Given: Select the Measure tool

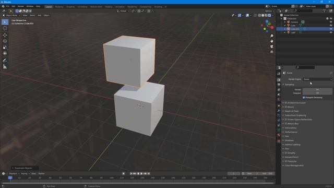Looking at the screenshot, I should coord(5,67).
